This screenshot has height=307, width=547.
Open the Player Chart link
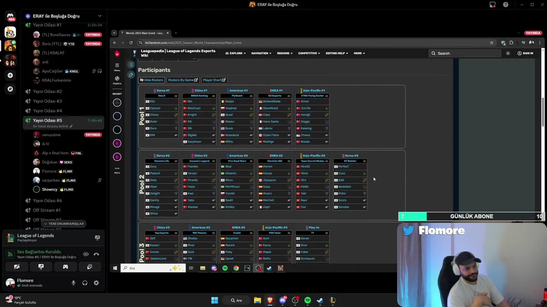(x=214, y=80)
